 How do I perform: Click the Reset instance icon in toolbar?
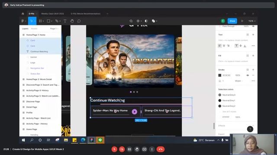[x=131, y=21]
